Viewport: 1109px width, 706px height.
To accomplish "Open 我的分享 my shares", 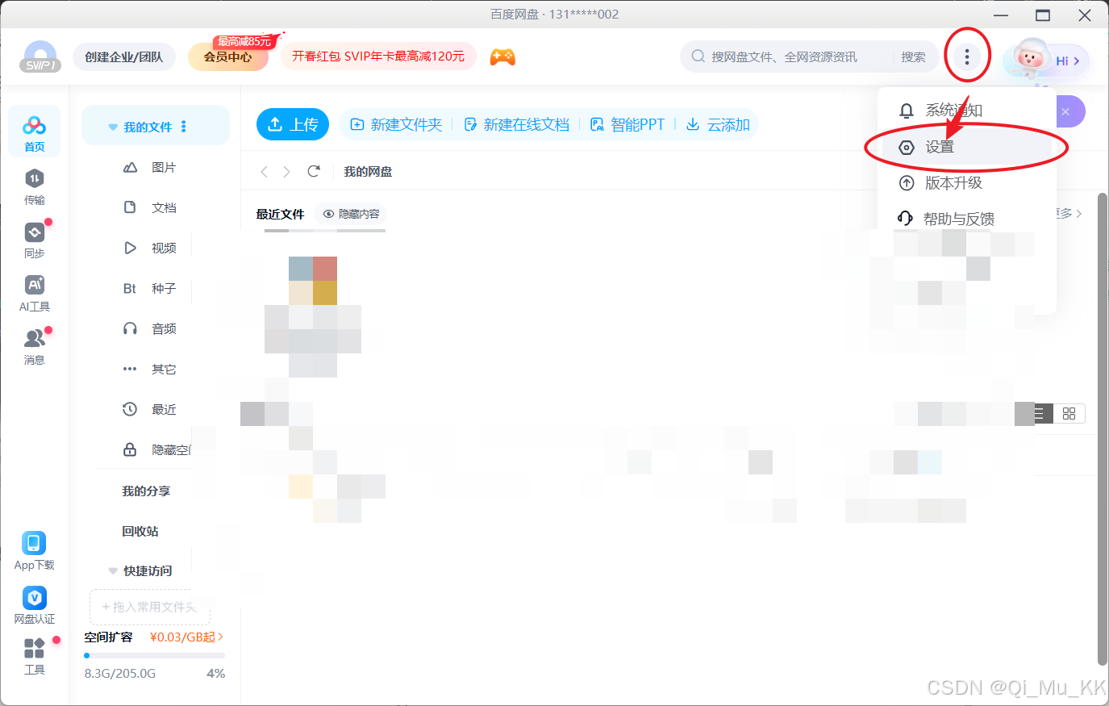I will point(146,491).
